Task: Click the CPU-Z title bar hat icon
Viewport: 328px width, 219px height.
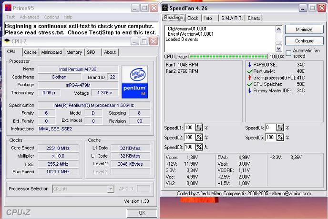Action: pos(7,41)
